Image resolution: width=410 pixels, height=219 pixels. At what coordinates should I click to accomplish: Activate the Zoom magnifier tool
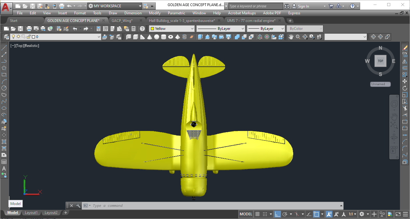tap(298, 37)
